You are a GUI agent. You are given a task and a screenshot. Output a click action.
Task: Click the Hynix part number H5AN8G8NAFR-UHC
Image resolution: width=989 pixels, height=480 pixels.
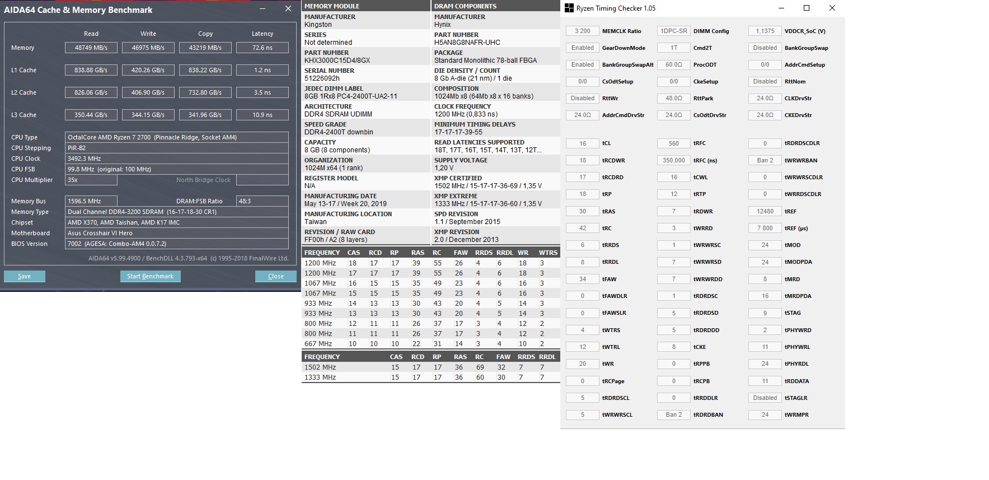tap(467, 43)
